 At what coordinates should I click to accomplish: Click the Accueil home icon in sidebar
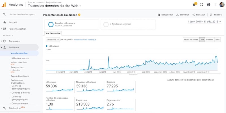tap(5, 23)
